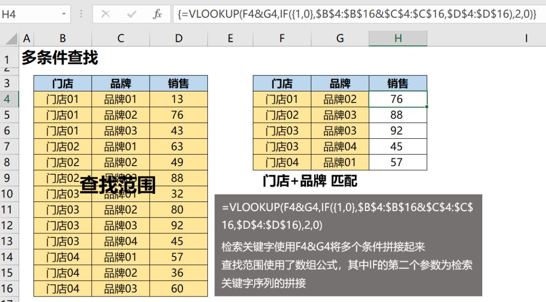Click cell F8 containing 门店04

click(282, 162)
